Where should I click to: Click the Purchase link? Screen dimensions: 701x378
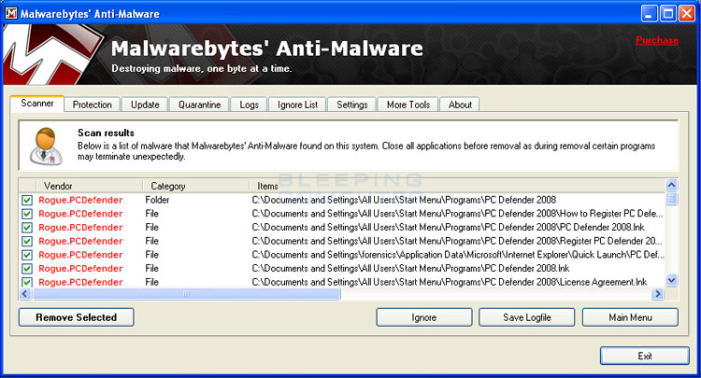click(657, 40)
